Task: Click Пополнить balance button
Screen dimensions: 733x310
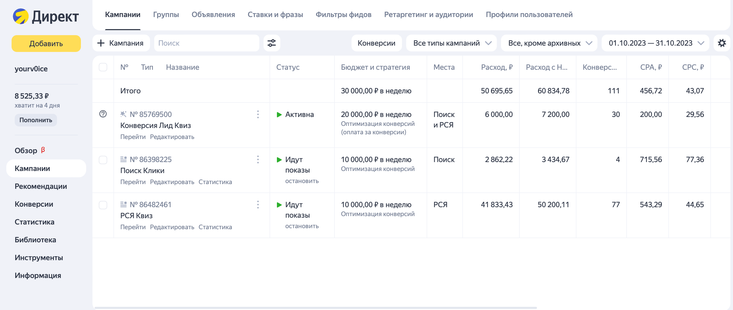Action: coord(35,120)
